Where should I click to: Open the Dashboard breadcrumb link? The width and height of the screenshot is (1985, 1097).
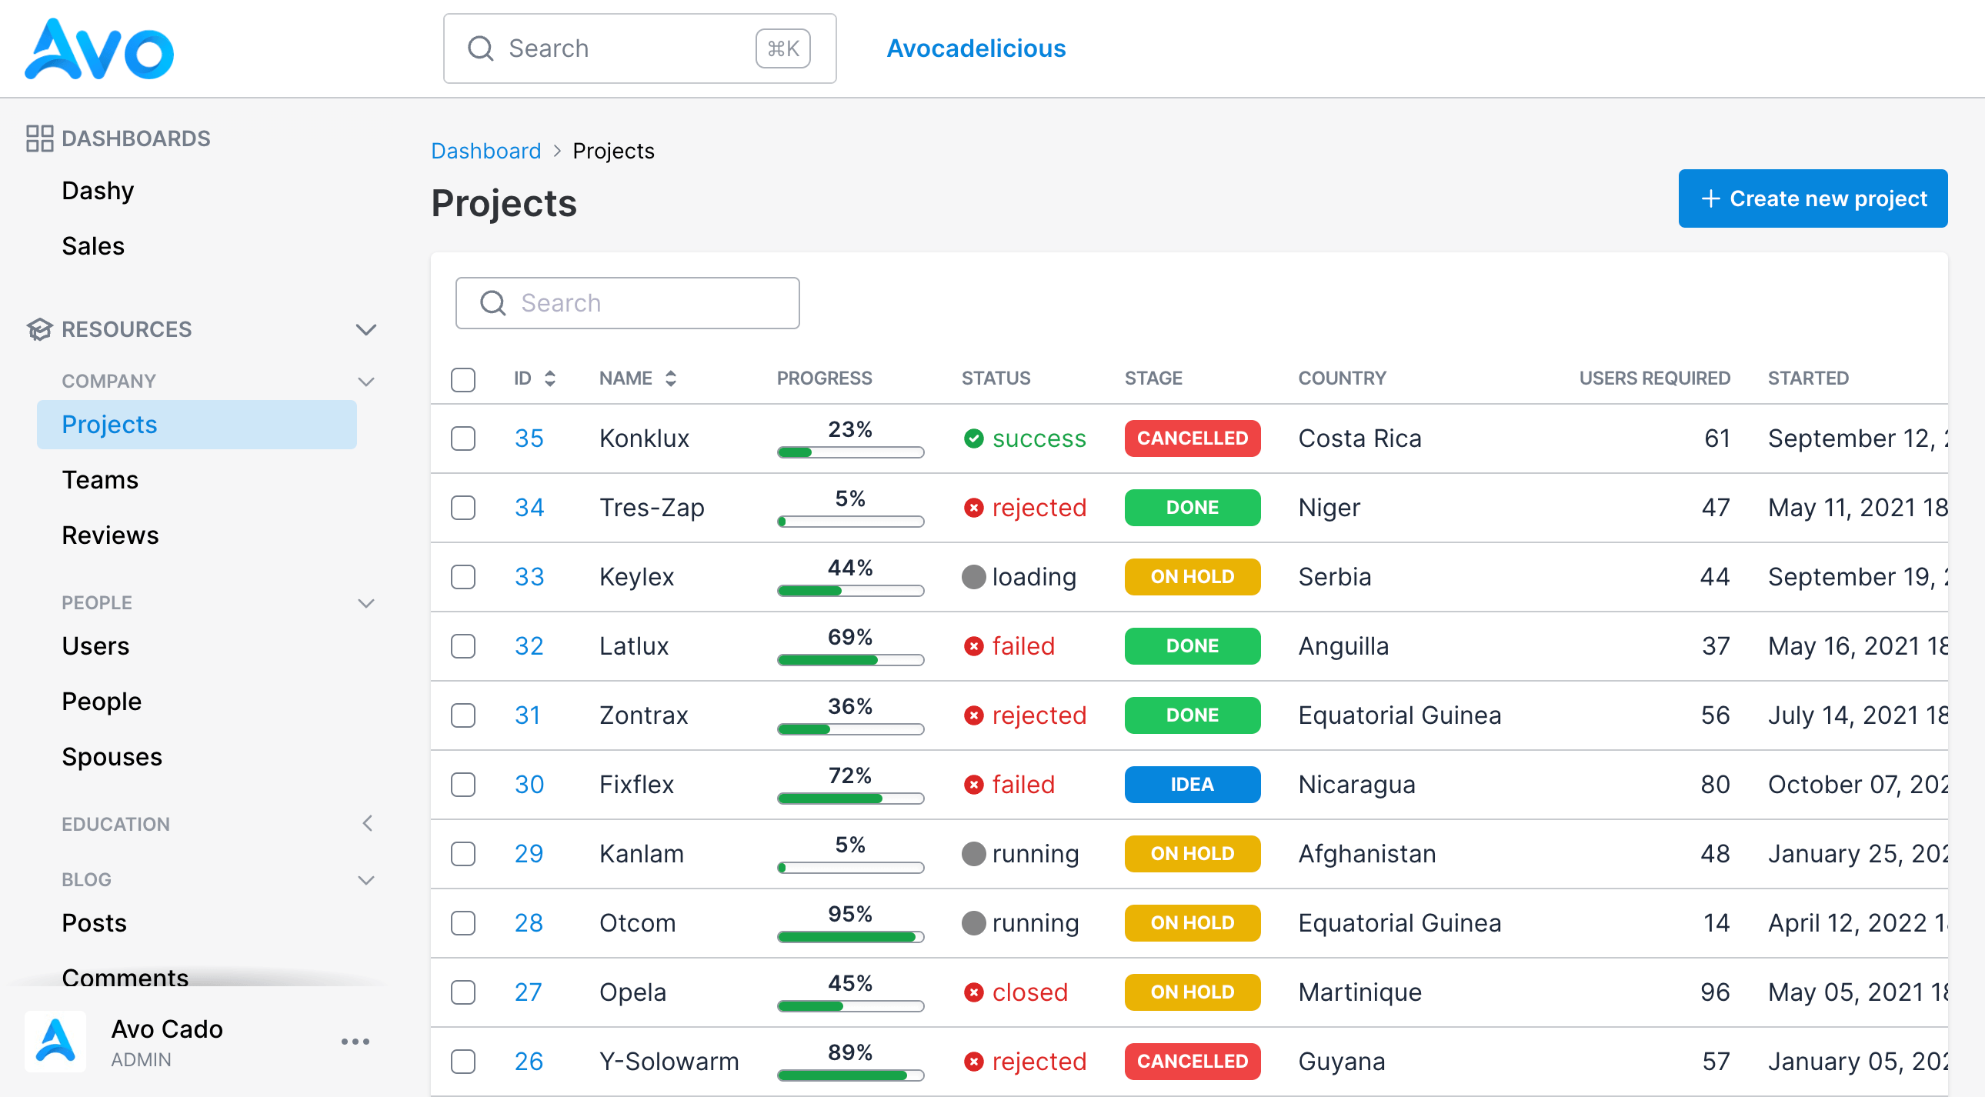(x=485, y=151)
